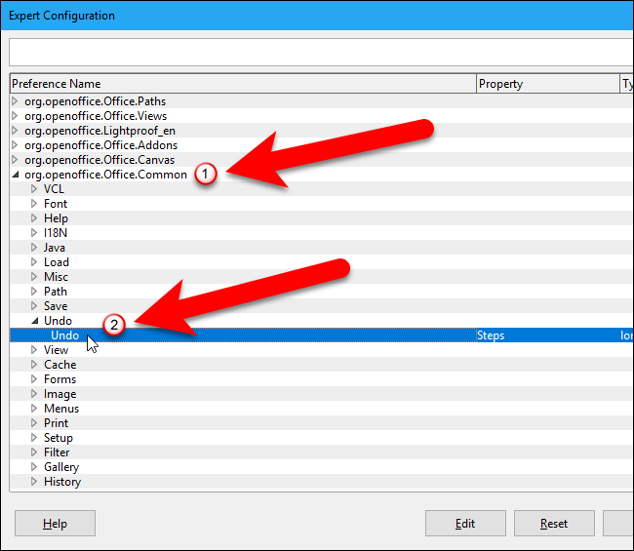Click the Edit button
Screen dimensions: 634x551
pyautogui.click(x=465, y=524)
